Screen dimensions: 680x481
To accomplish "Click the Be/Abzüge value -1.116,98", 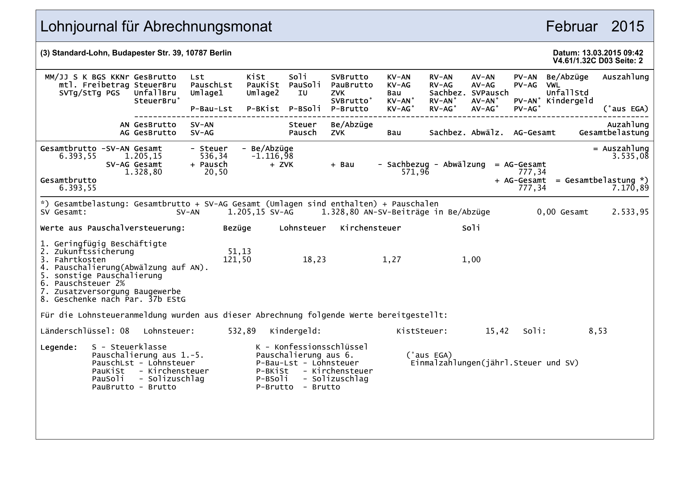I will (272, 156).
